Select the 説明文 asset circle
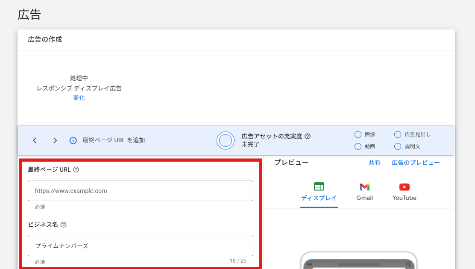475x269 pixels. click(398, 146)
